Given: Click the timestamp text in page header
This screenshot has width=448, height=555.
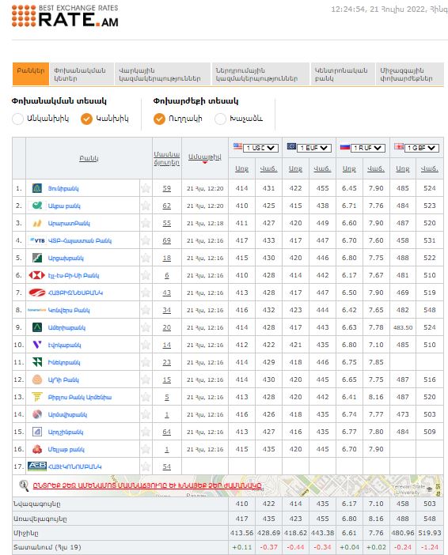Looking at the screenshot, I should click(389, 9).
